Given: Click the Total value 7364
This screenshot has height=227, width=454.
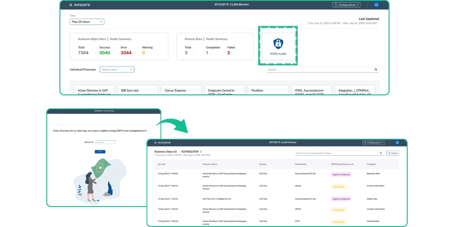Looking at the screenshot, I should [83, 53].
